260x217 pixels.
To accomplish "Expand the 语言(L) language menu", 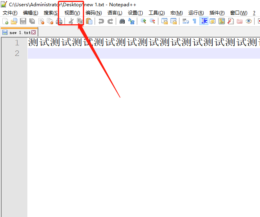I will (x=115, y=13).
